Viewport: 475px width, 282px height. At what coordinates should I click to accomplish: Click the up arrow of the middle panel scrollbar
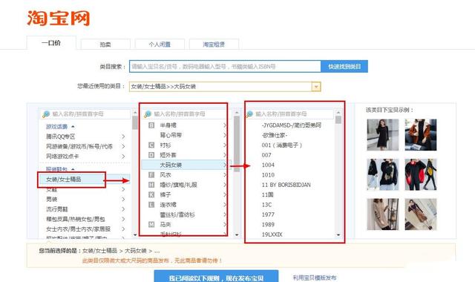[237, 113]
